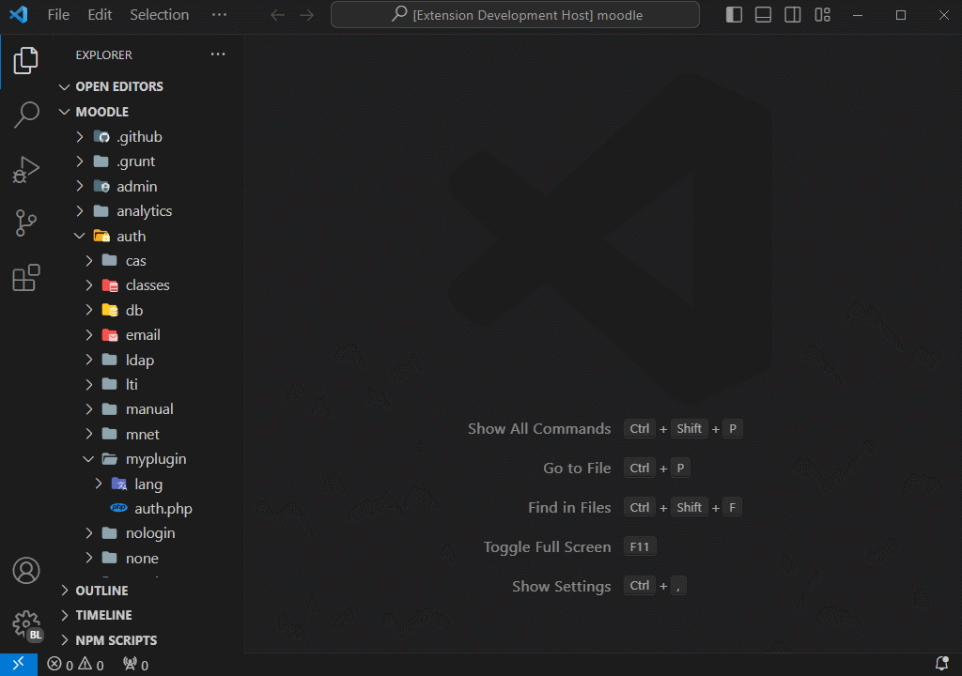Click the lang folder icon
962x676 pixels.
click(119, 484)
